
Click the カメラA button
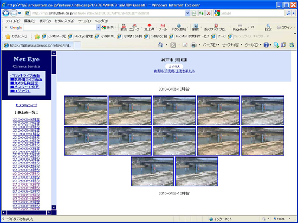174,66
